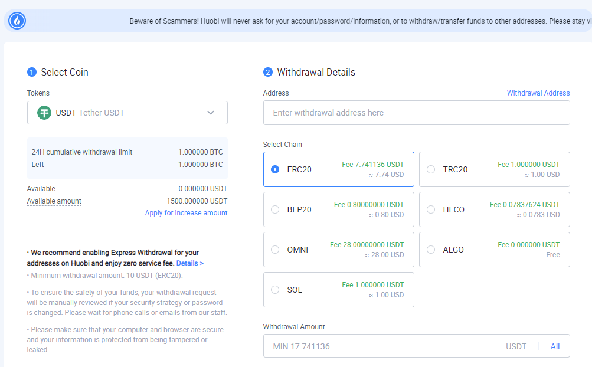The width and height of the screenshot is (592, 367).
Task: Click the Select Coin heading
Action: click(64, 72)
